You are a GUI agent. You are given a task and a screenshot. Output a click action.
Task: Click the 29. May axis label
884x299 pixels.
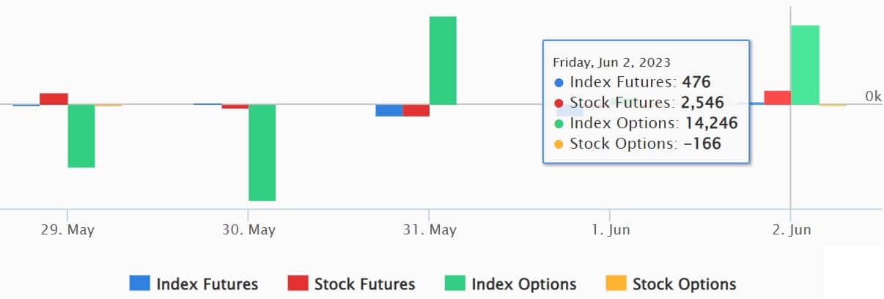point(67,230)
